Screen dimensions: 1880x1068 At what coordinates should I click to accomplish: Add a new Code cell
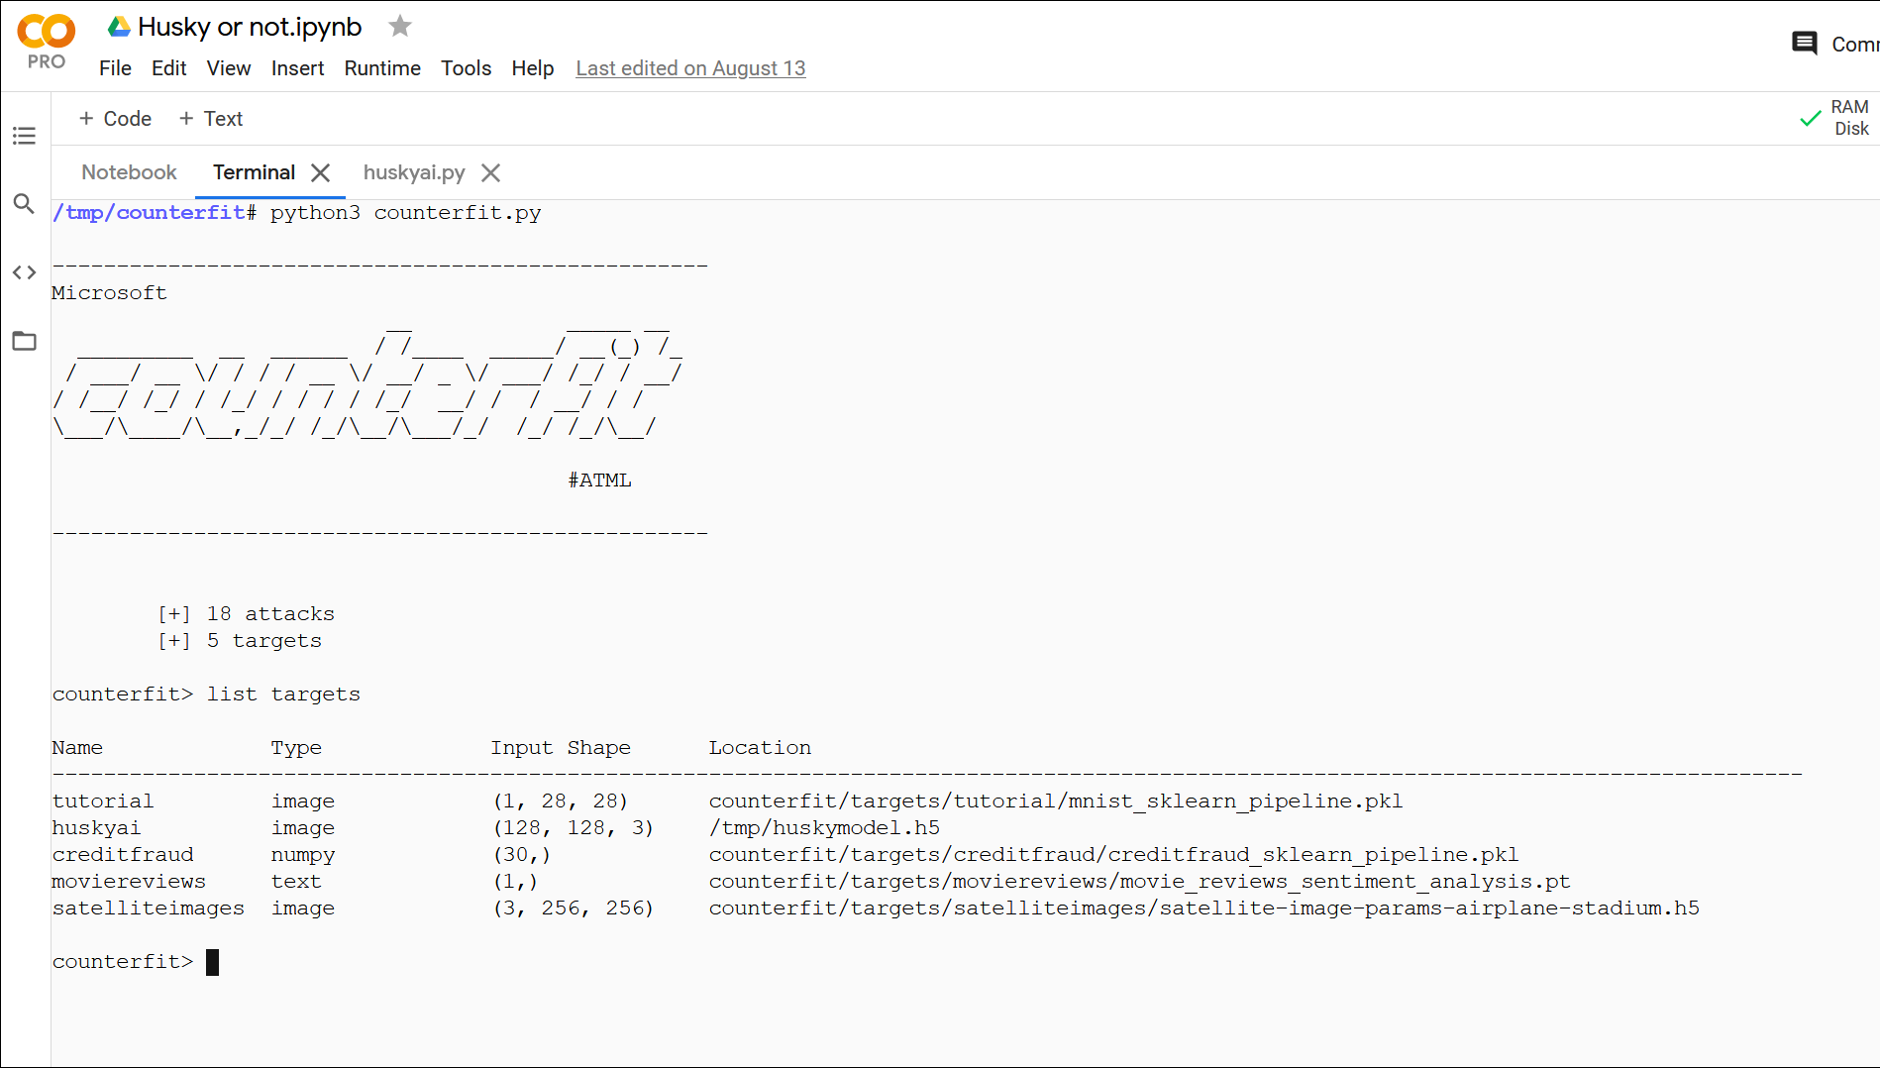point(115,119)
